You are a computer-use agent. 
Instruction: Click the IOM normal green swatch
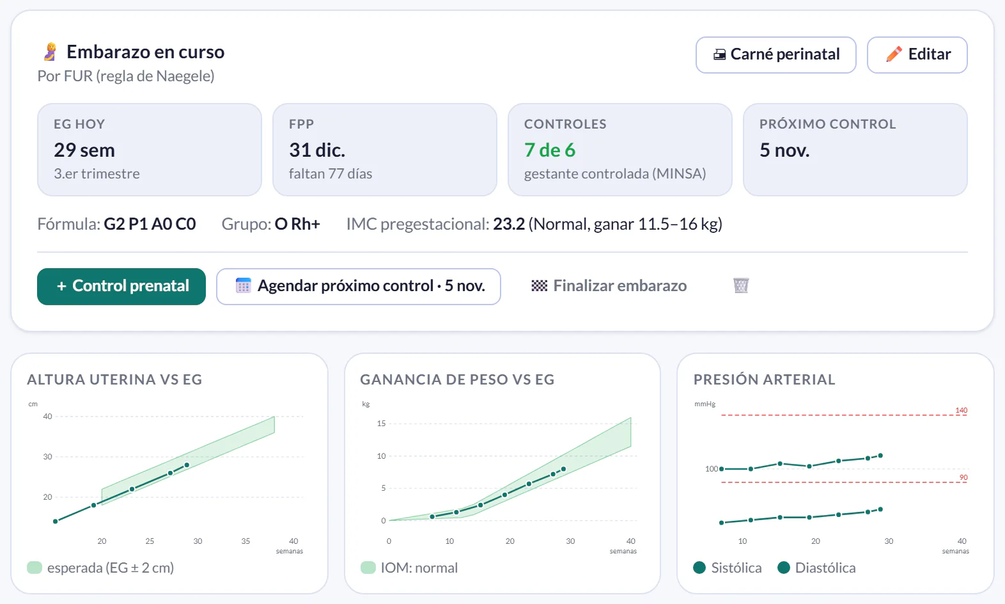tap(368, 568)
